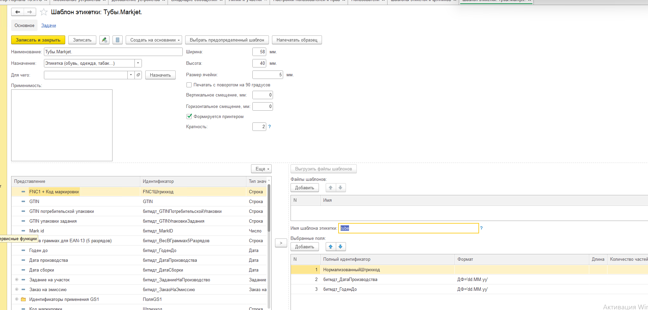This screenshot has width=648, height=310.
Task: Open the document list icon button
Action: tap(117, 40)
